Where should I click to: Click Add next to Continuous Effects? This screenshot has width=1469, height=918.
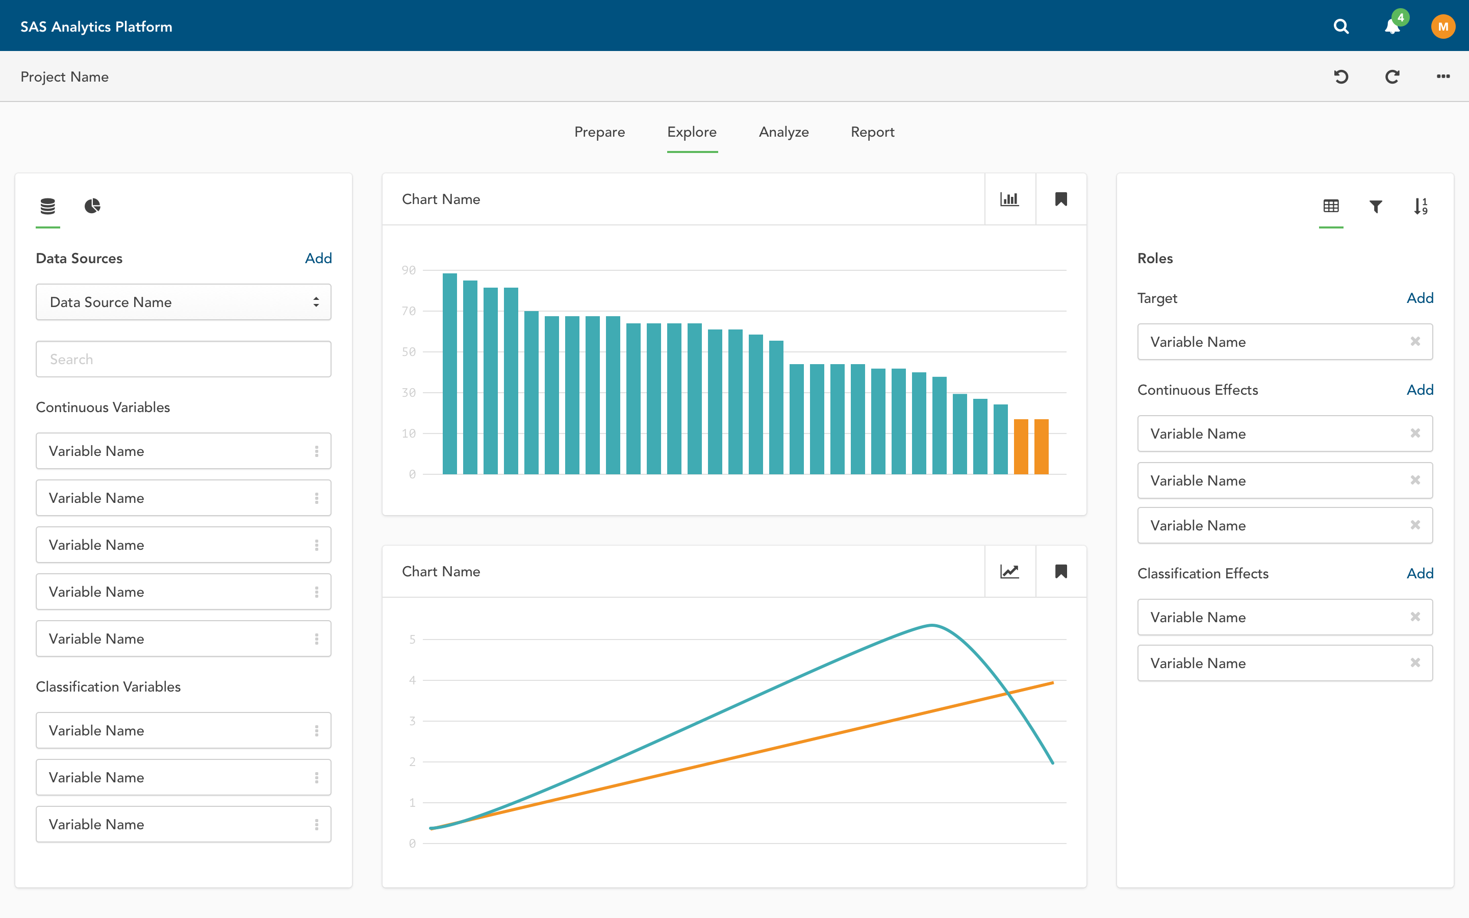click(1420, 390)
